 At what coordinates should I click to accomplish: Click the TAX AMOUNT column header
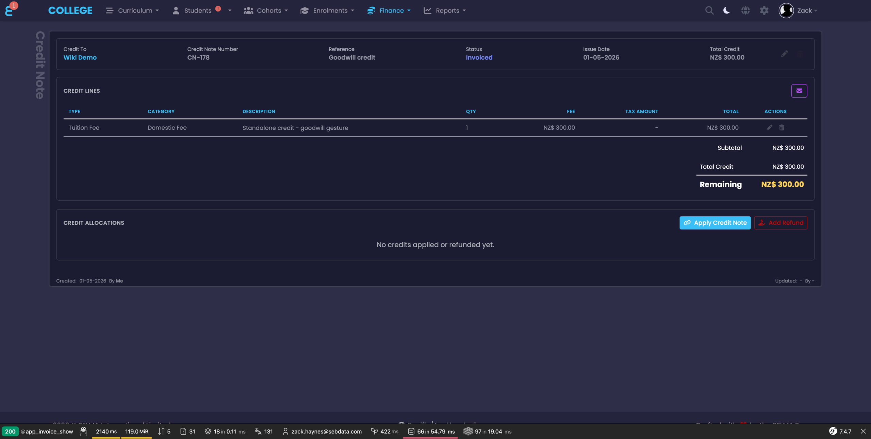pos(642,111)
